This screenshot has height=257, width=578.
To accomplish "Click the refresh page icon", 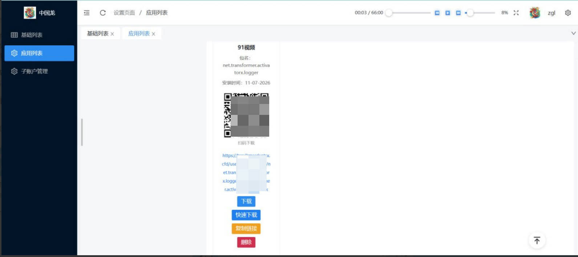I will tap(103, 13).
